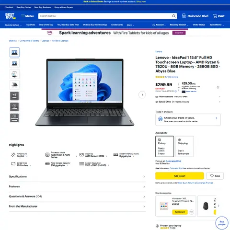Viewport: 230px width, 230px height.
Task: Open Yes, Best Buy Sells That
Action: click(x=68, y=25)
